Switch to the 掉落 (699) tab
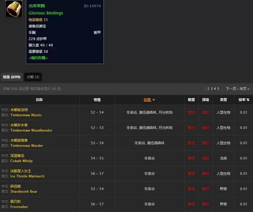 coord(12,77)
